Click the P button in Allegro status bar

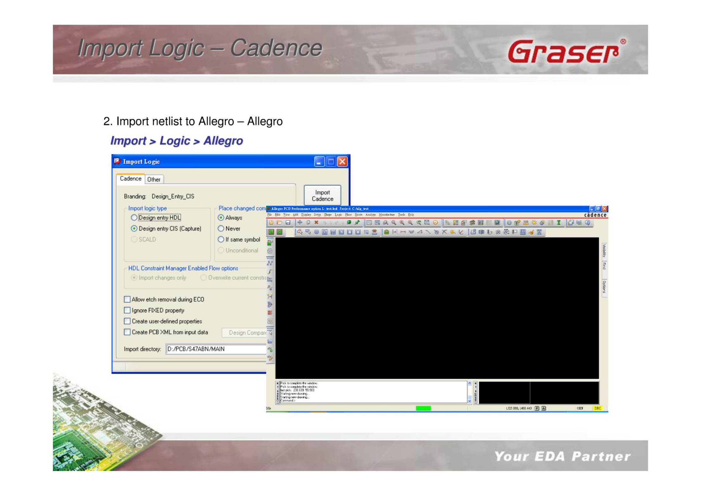(537, 408)
